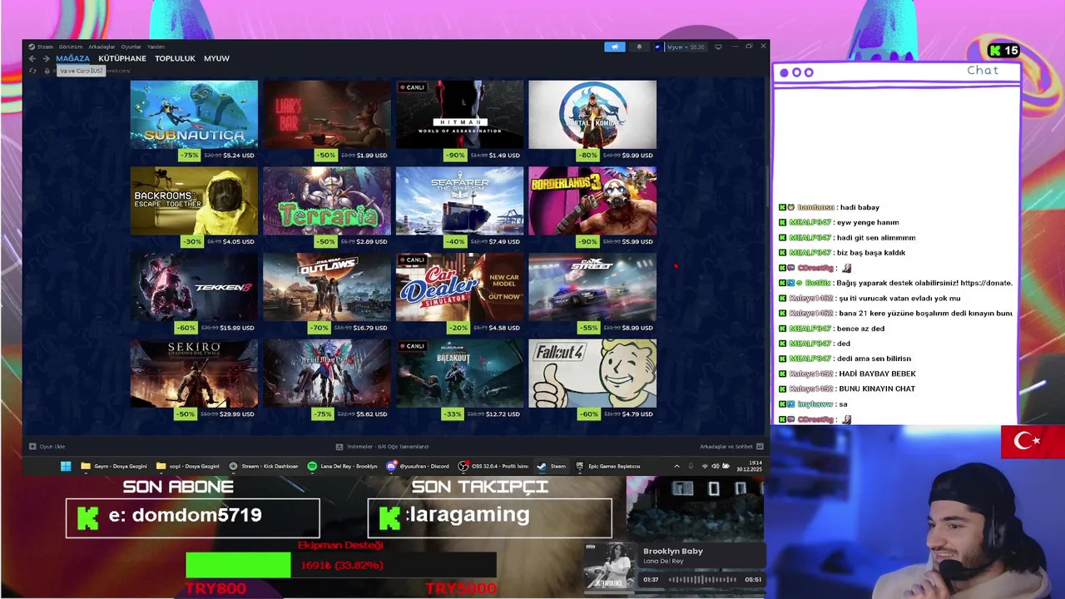
Task: Open the Fallout 4 capsule
Action: [x=592, y=373]
